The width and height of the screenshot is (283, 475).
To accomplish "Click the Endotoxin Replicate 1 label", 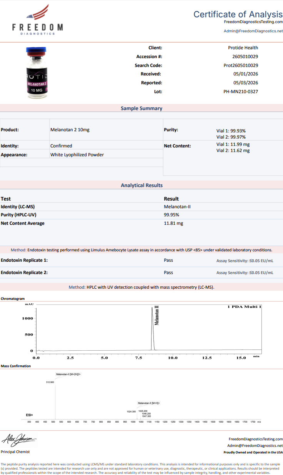I will [x=24, y=260].
